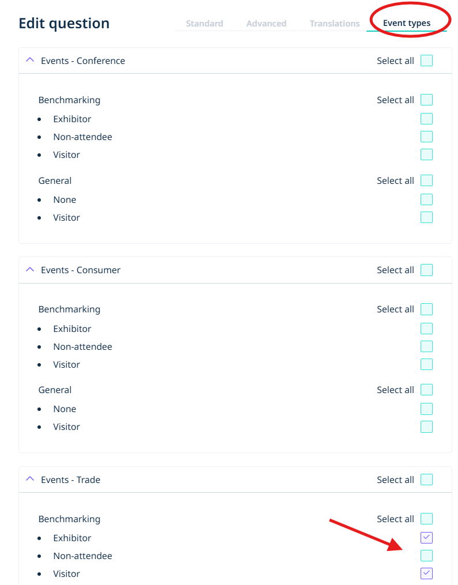
Task: Collapse the Events - Consumer section
Action: pos(30,269)
